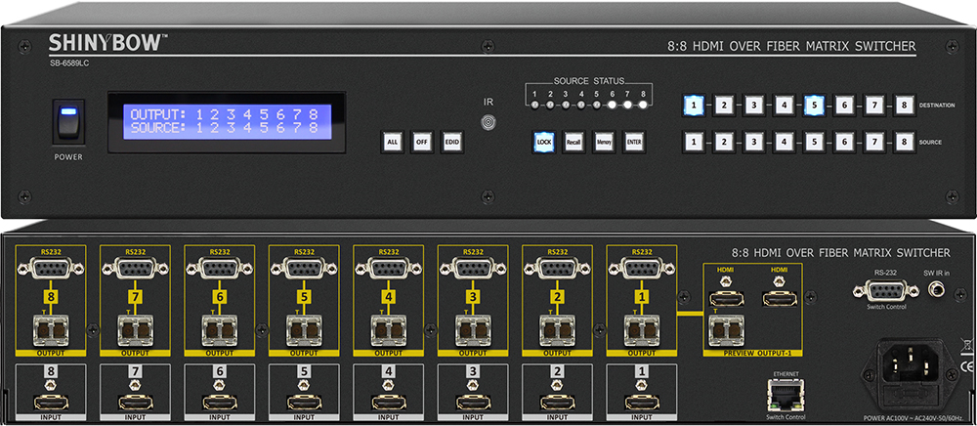Click fiber OUTPUT port 8
977x426 pixels.
[x=51, y=329]
